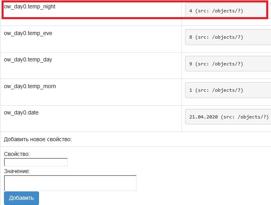Viewport: 271px width, 205px height.
Task: Select the temp_day value field showing 9
Action: pyautogui.click(x=225, y=64)
